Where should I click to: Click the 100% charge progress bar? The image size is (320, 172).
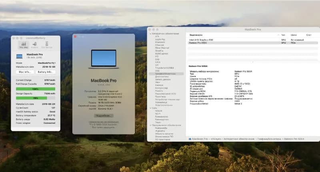(x=36, y=89)
